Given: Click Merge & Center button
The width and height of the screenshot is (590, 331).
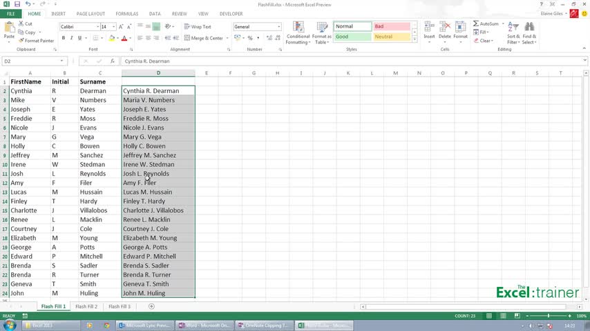Looking at the screenshot, I should [204, 38].
